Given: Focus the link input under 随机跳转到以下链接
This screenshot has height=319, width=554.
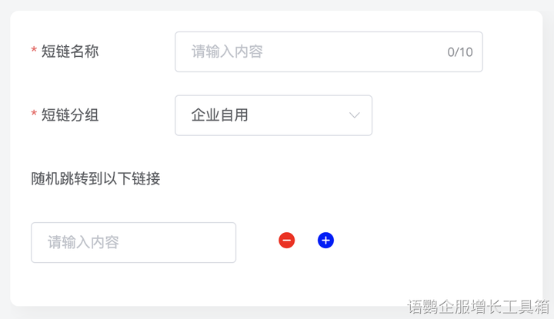Looking at the screenshot, I should [x=133, y=242].
